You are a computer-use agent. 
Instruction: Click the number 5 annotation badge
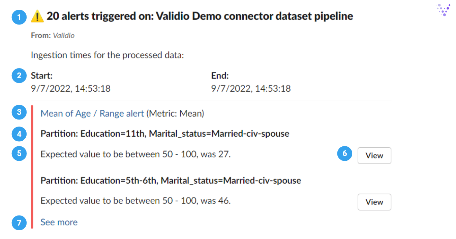click(19, 154)
